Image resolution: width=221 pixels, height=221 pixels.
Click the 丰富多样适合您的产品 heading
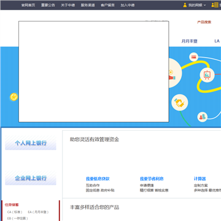coord(95,207)
